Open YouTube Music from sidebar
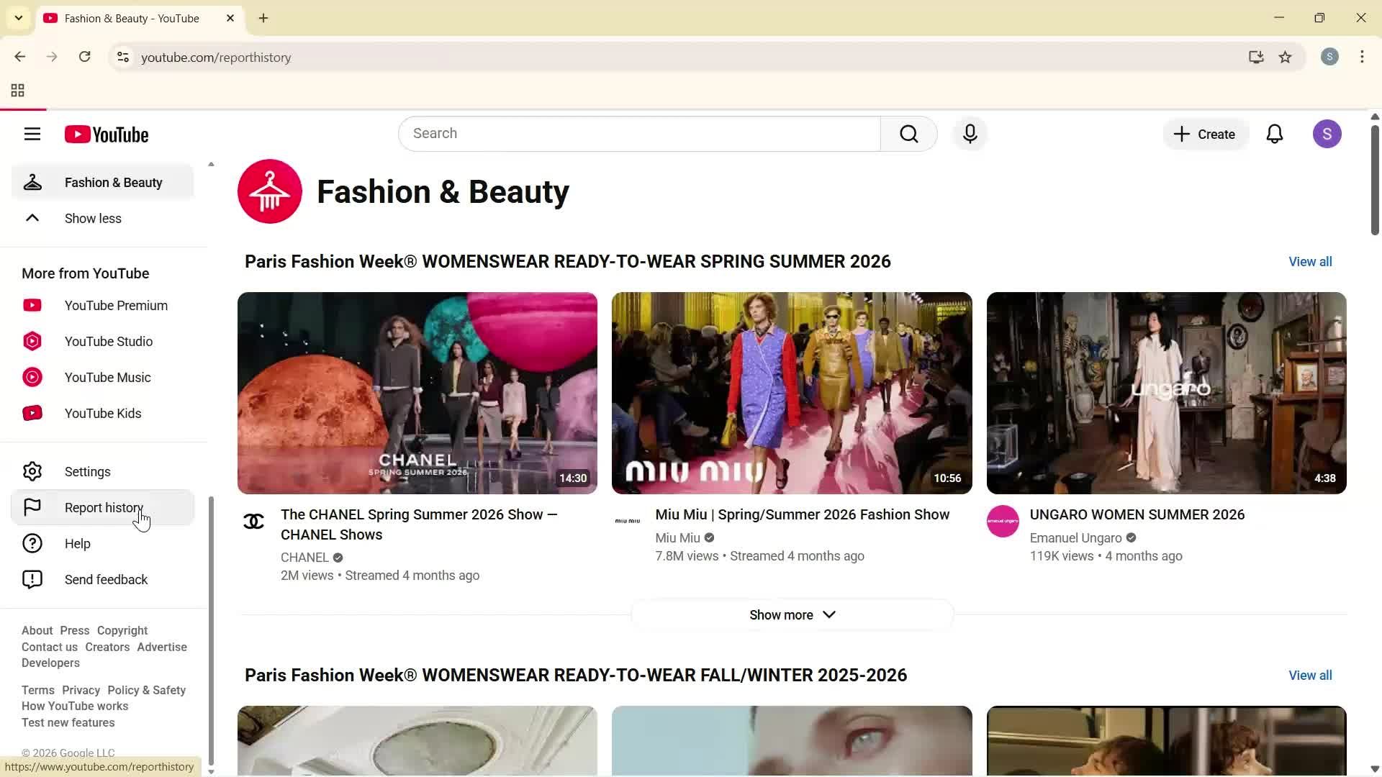The height and width of the screenshot is (777, 1382). [x=107, y=377]
